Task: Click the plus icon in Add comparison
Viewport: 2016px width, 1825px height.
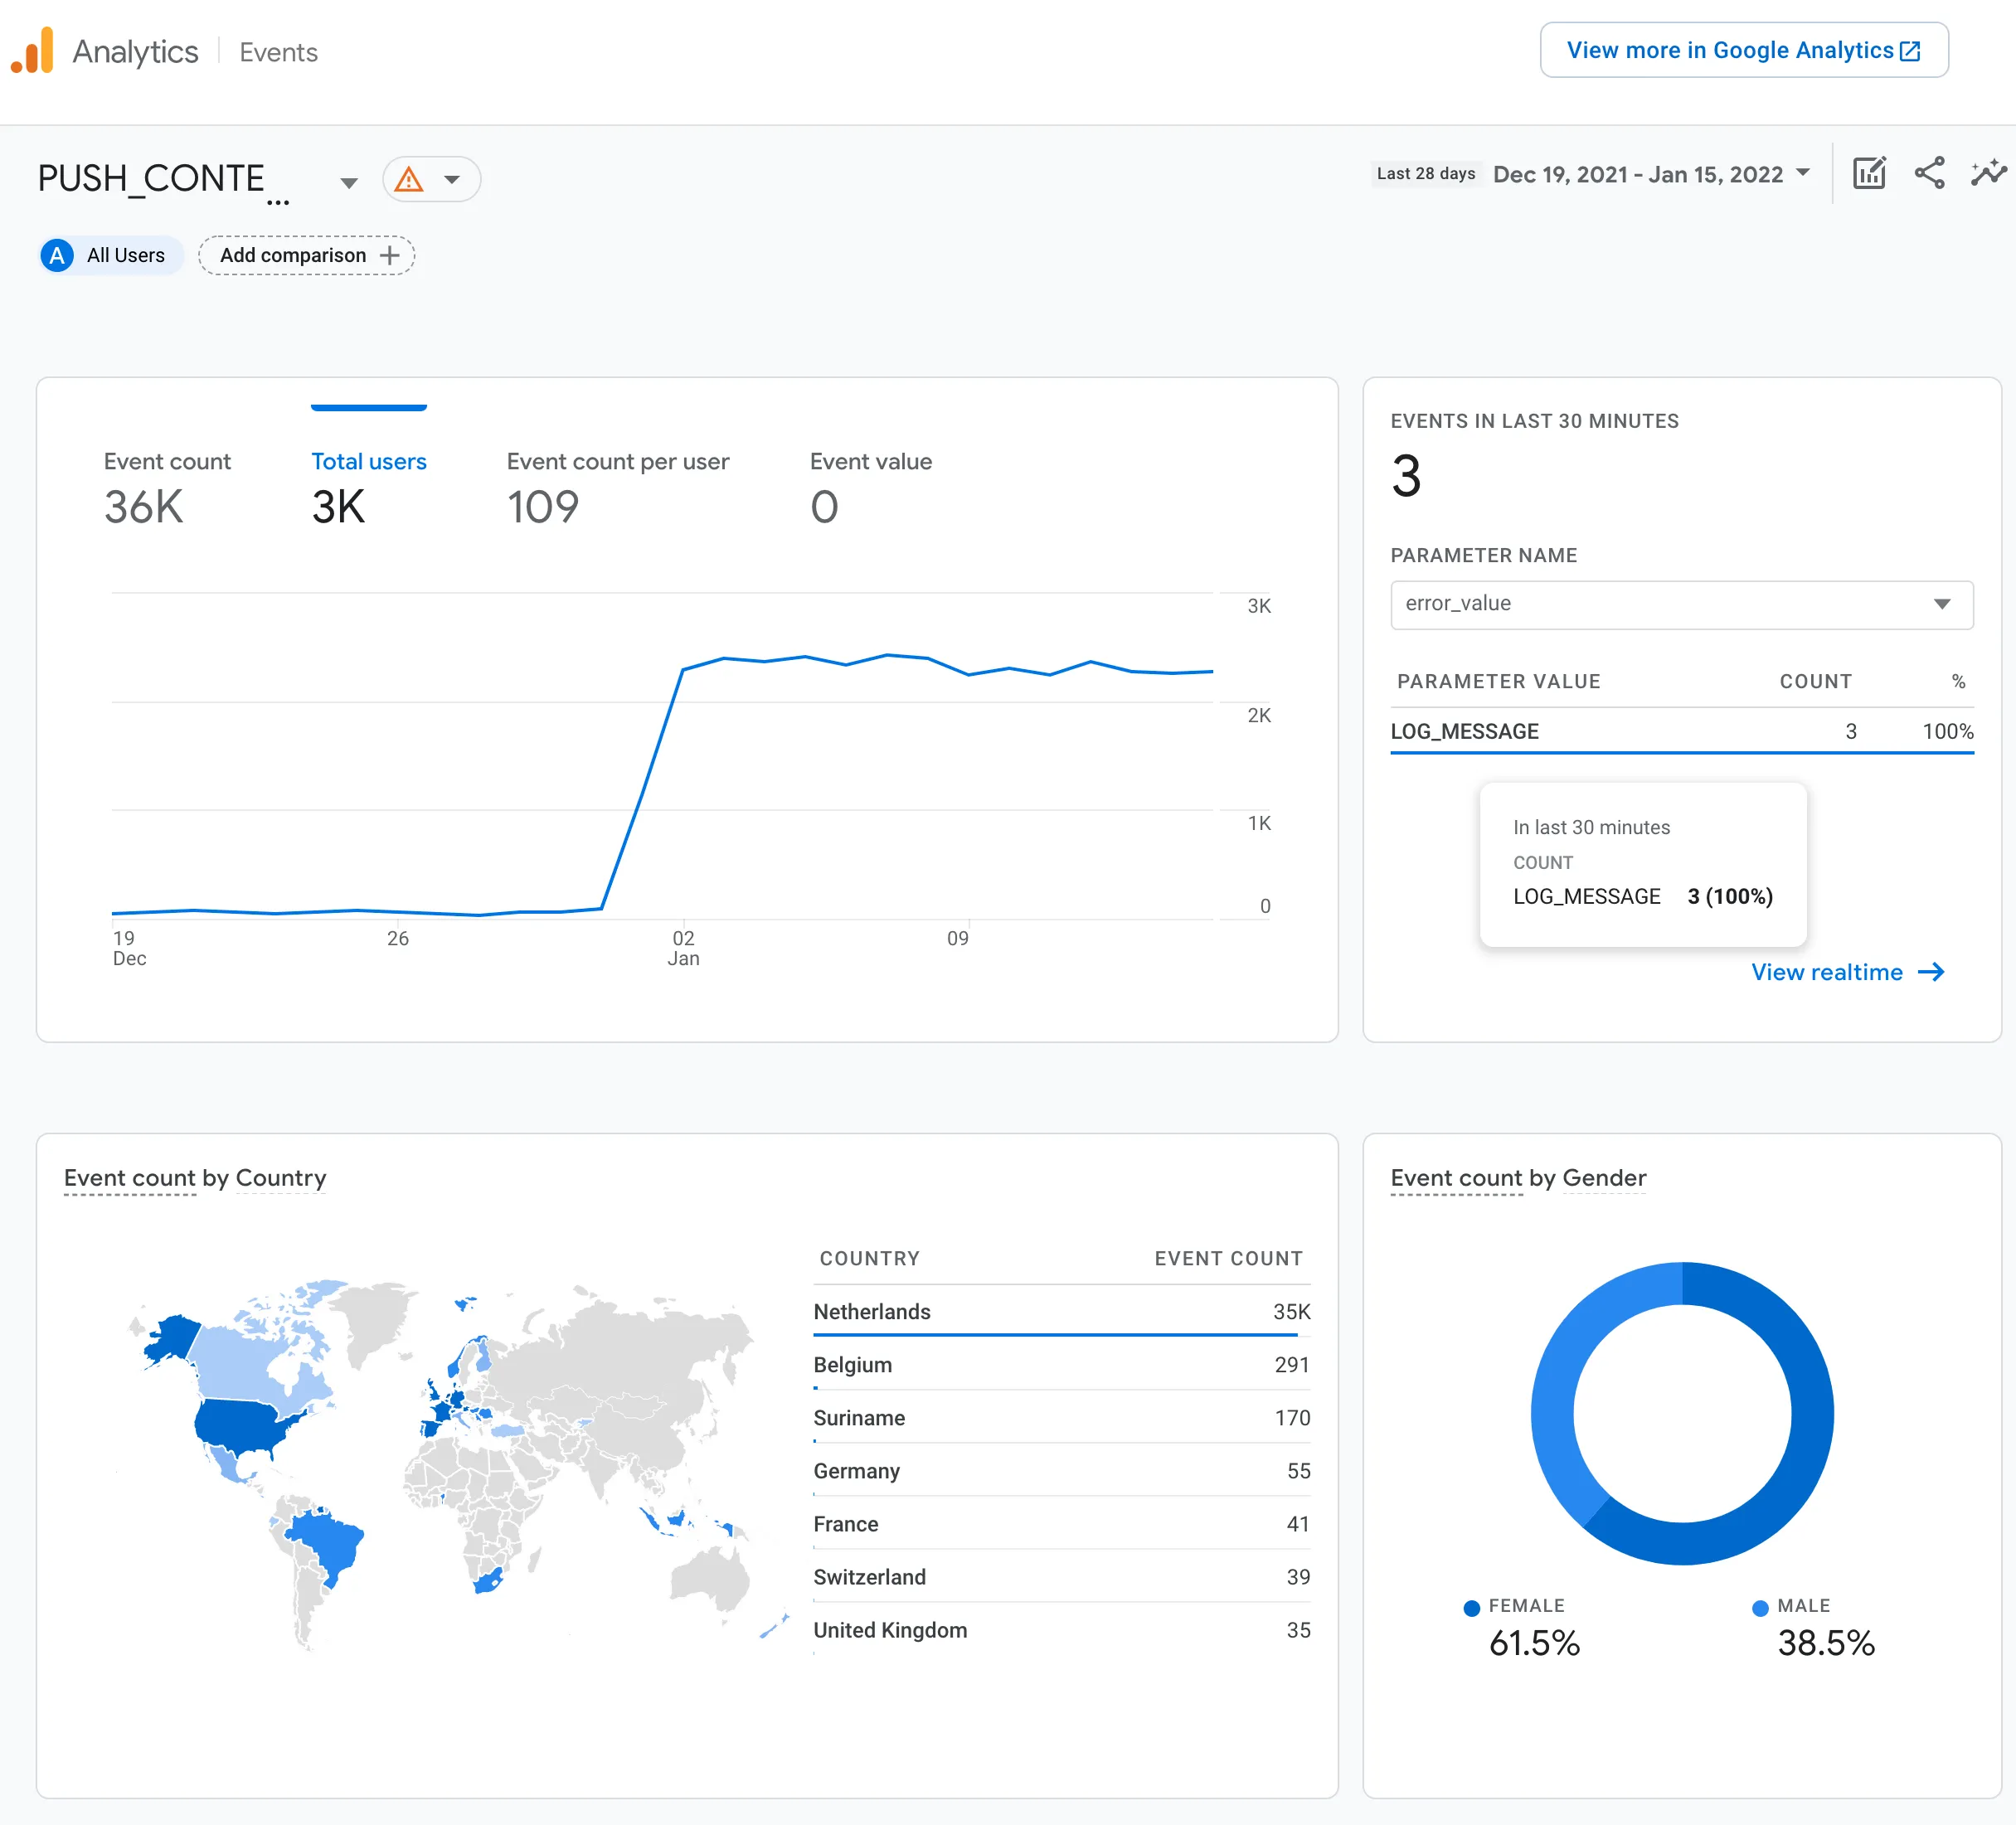Action: pos(390,255)
